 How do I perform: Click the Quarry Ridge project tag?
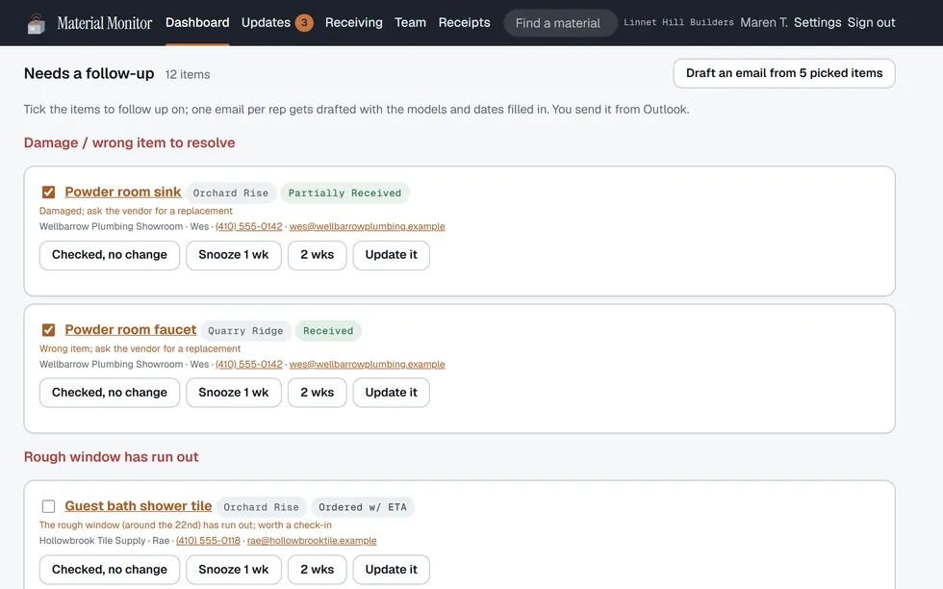click(x=245, y=331)
